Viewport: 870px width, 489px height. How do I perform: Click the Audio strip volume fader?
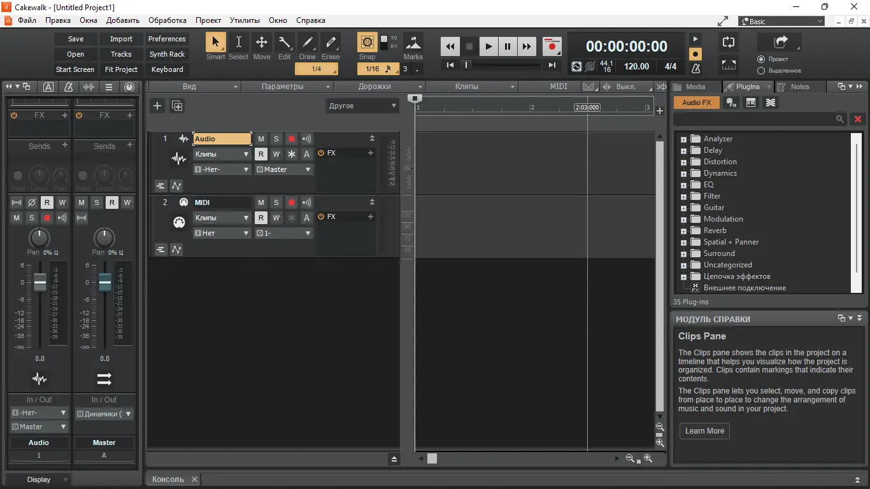click(40, 283)
